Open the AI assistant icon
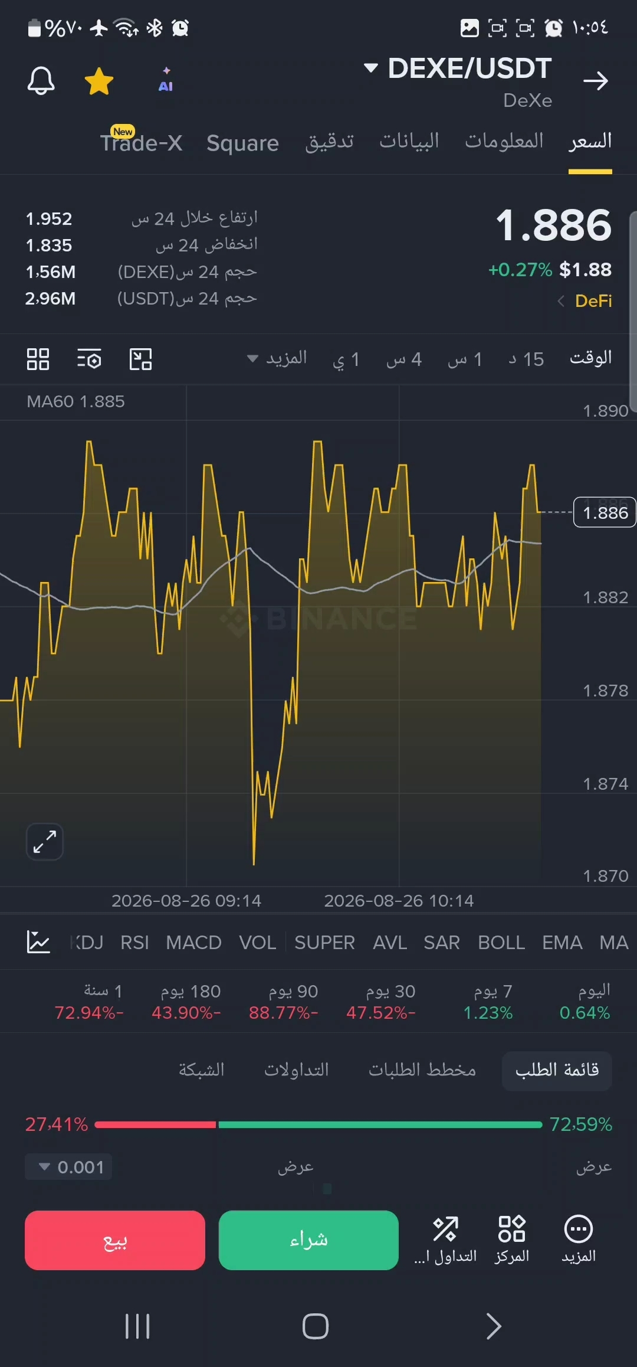This screenshot has height=1367, width=637. (x=166, y=79)
